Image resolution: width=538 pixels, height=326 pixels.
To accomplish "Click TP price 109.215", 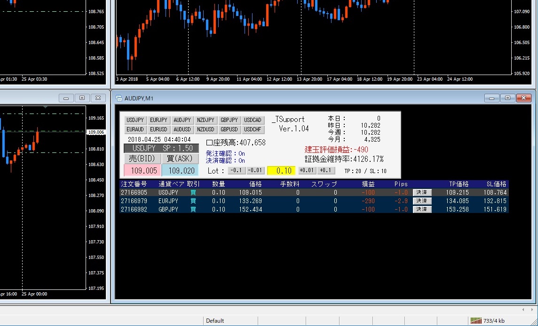I will pyautogui.click(x=458, y=192).
